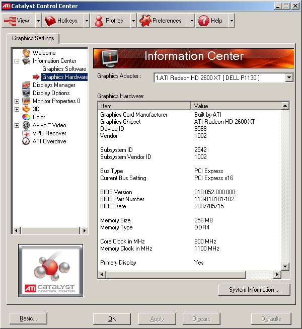Collapse the Information Center tree node
This screenshot has width=302, height=329.
tap(17, 61)
